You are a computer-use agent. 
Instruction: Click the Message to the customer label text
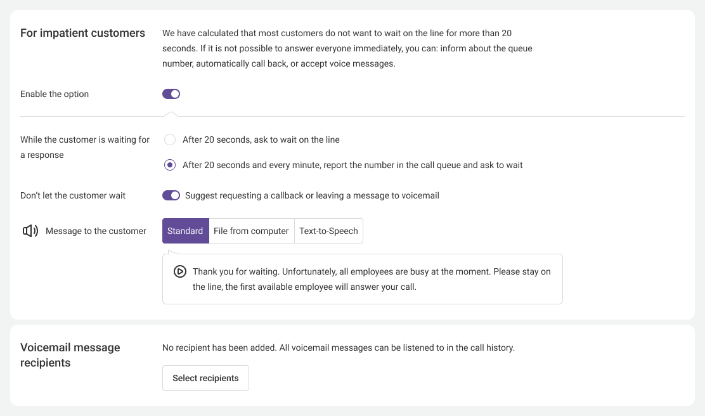point(96,231)
